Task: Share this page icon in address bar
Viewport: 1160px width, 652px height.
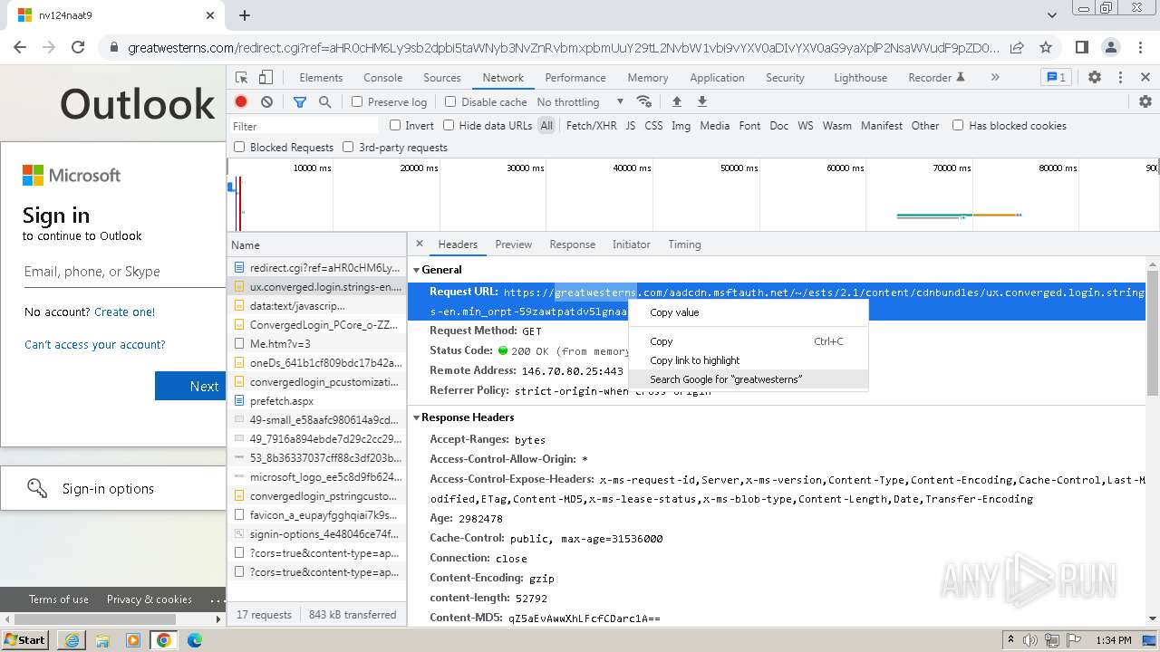Action: [x=1017, y=47]
